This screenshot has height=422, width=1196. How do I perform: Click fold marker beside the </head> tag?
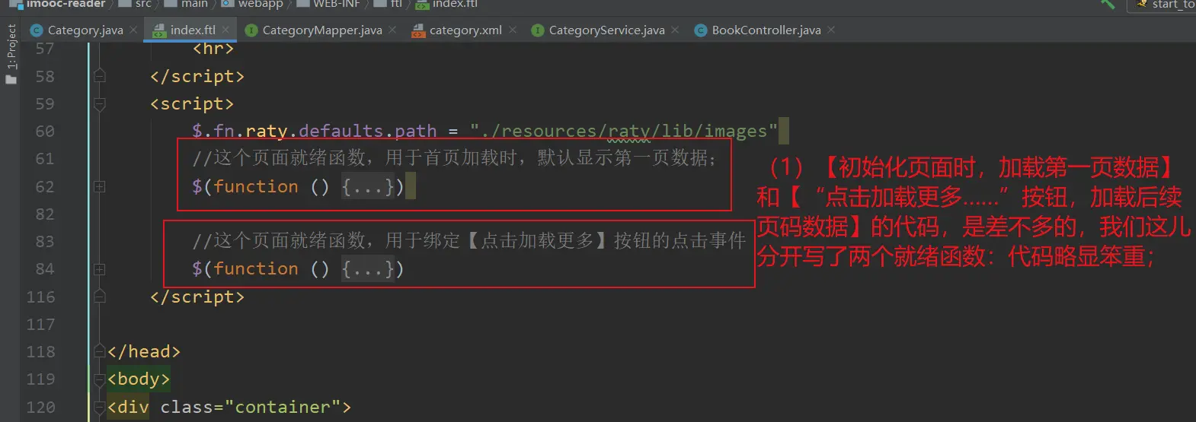pos(99,351)
